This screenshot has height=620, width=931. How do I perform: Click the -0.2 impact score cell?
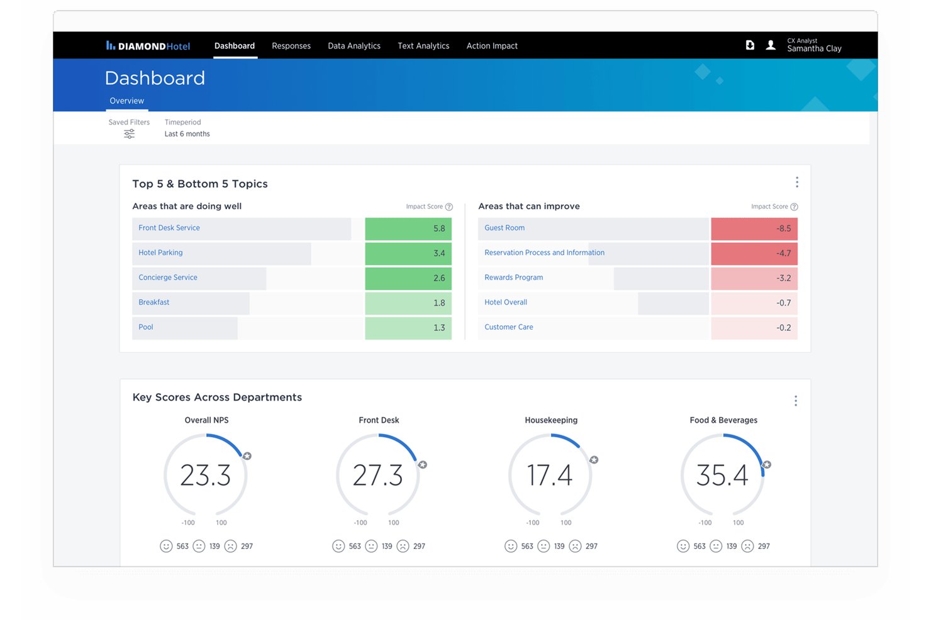(x=754, y=328)
